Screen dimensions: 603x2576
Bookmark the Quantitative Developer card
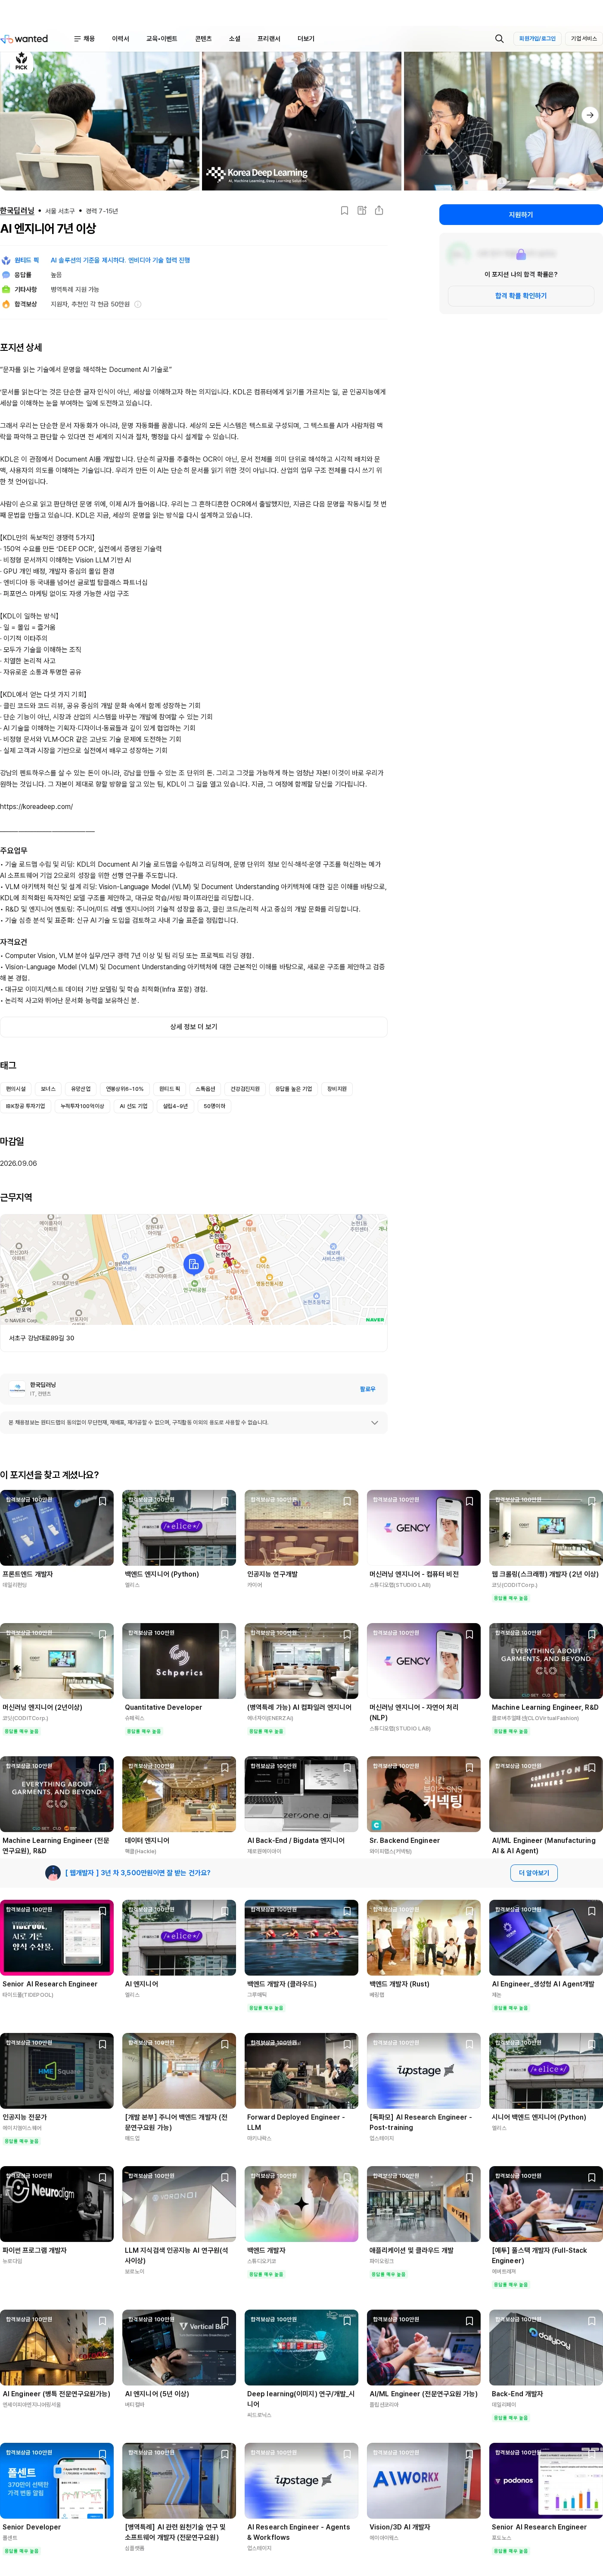(225, 1634)
